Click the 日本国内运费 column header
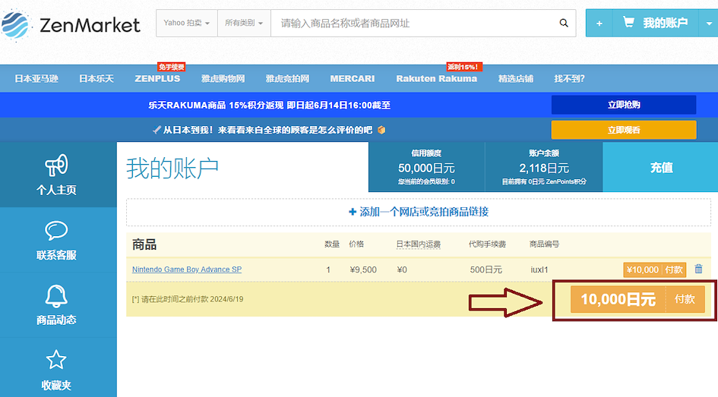Viewport: 718px width, 397px height. [x=418, y=244]
